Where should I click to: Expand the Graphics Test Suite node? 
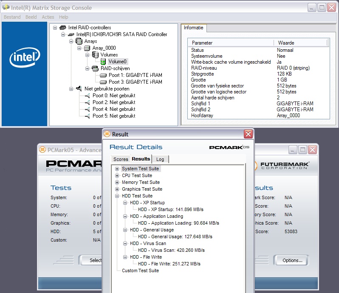pyautogui.click(x=117, y=189)
